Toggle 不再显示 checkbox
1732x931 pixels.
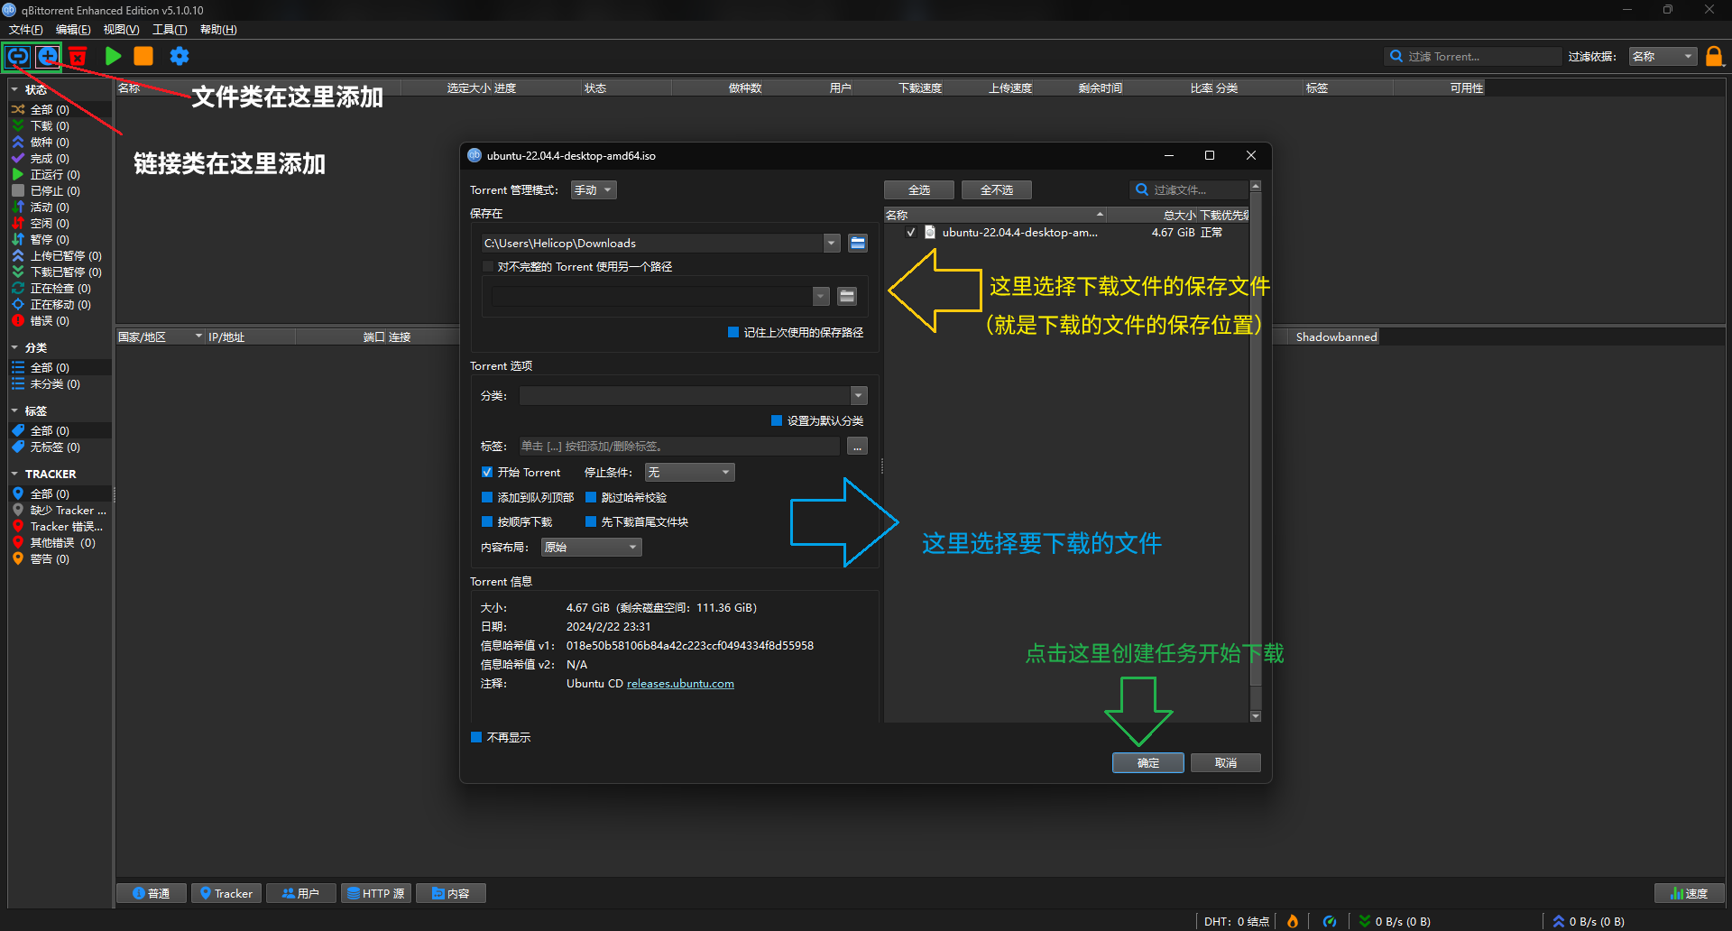click(x=476, y=737)
